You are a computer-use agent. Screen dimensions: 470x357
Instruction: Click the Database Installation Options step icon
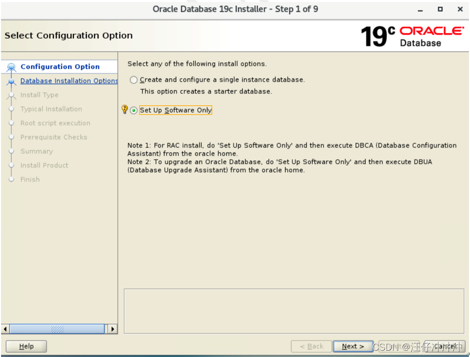coord(11,81)
